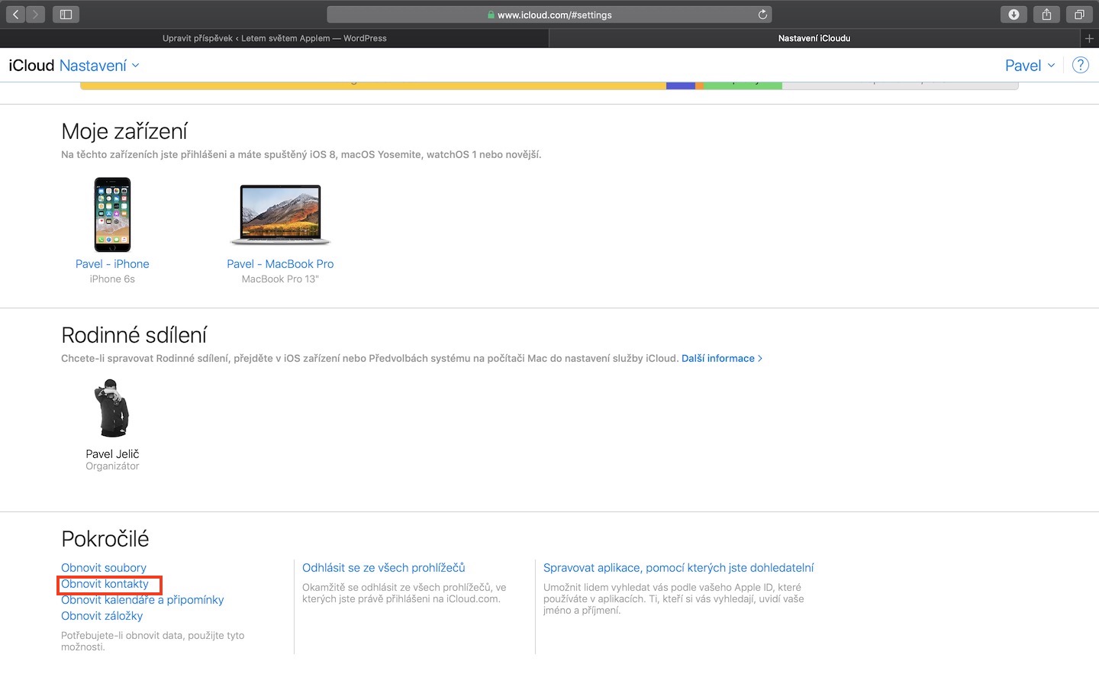Click the green segment of the storage bar
The width and height of the screenshot is (1099, 687).
pos(743,85)
